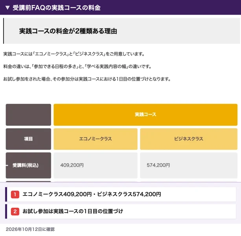
Task: Click the paragraph starting 料金の違いは
Action: pyautogui.click(x=77, y=66)
